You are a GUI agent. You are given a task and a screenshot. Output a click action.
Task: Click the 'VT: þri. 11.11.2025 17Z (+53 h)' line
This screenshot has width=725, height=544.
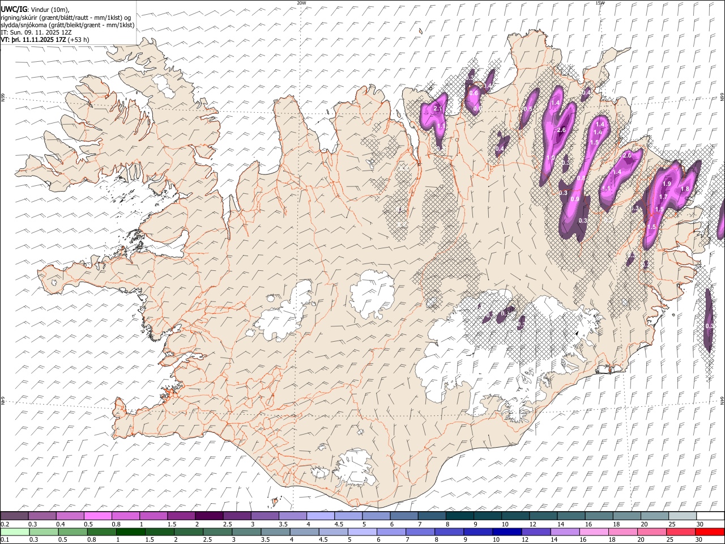tap(45, 40)
